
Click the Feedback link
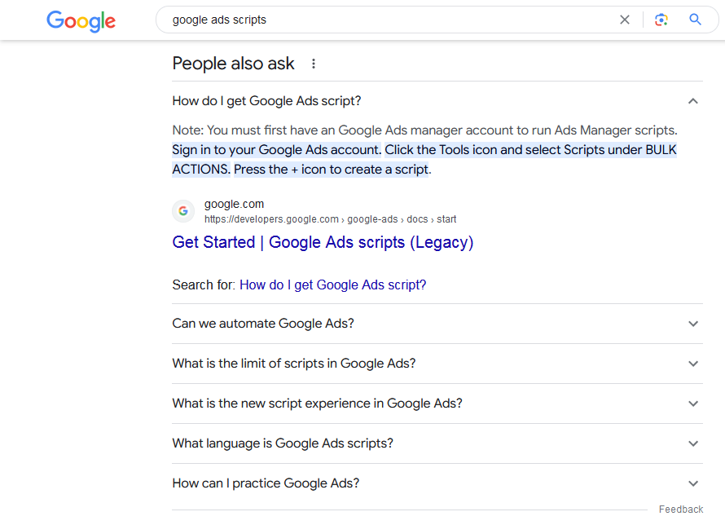(681, 510)
